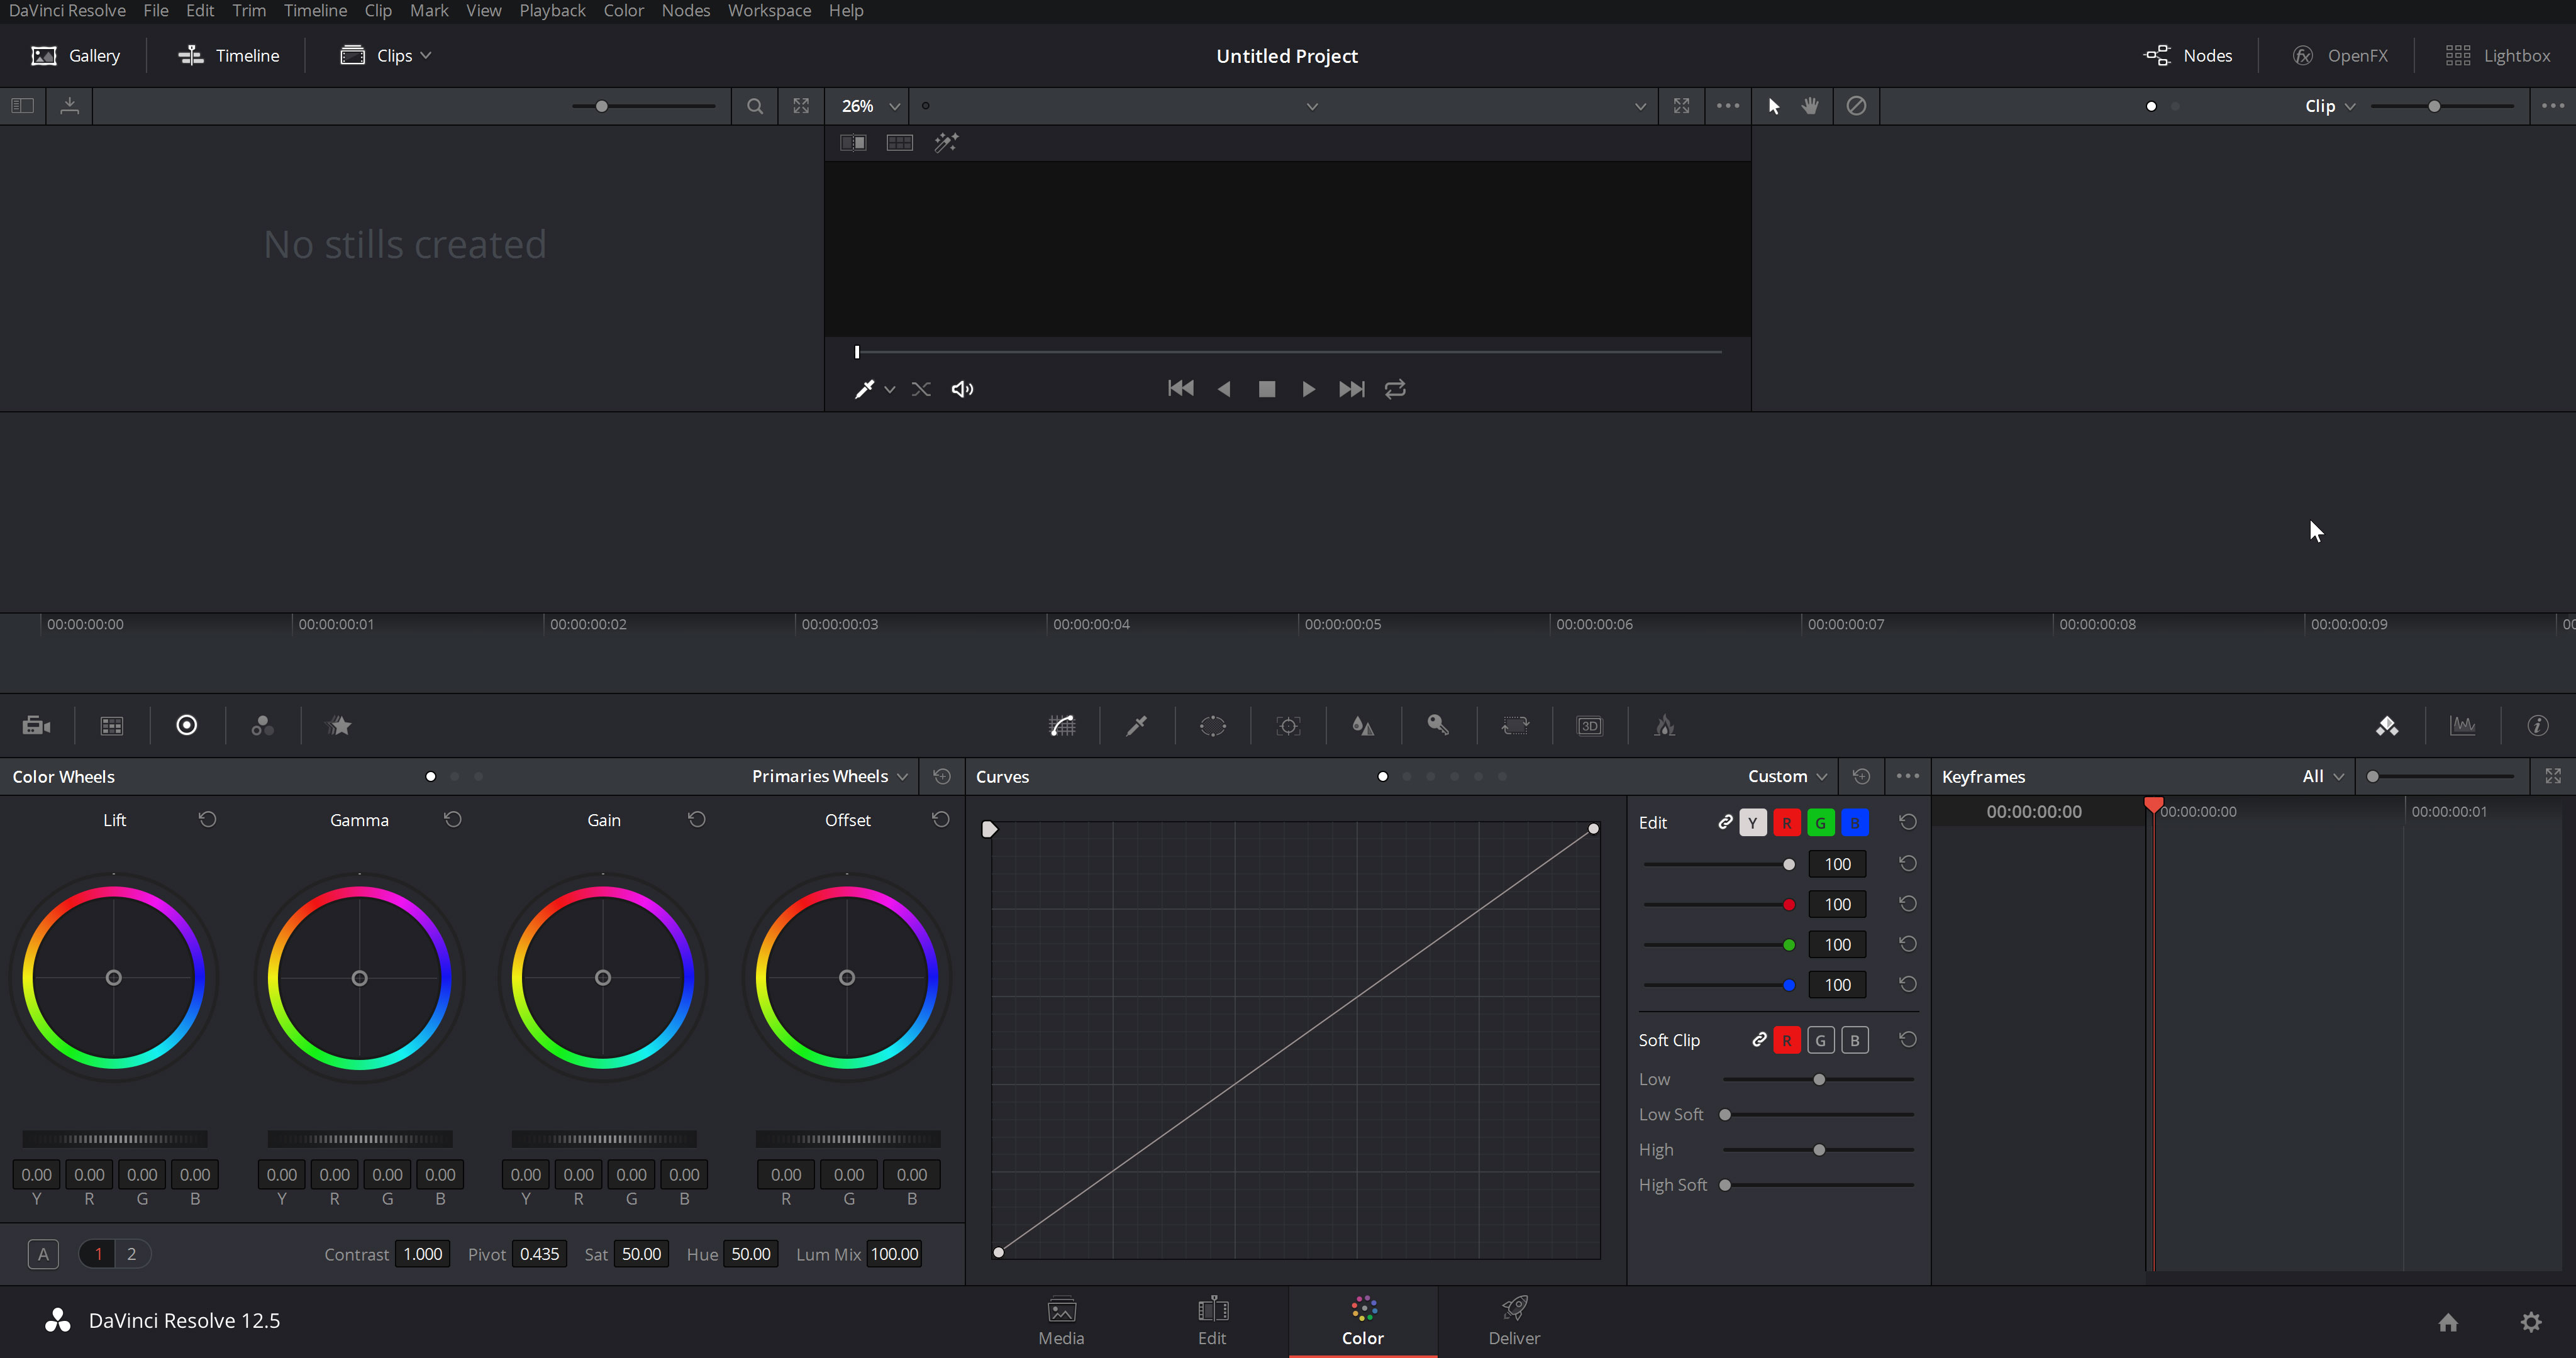Screen dimensions: 2576x1358
Task: Expand the qualifier picker dropdown arrow
Action: point(890,389)
